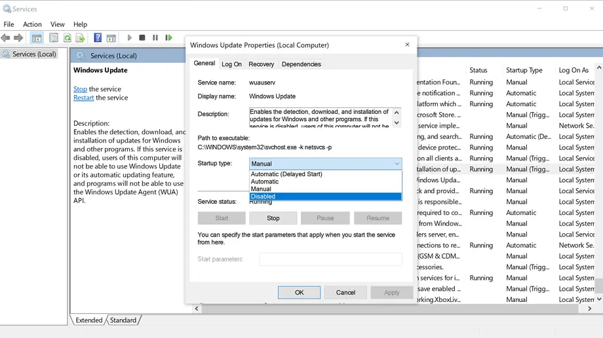Click the Stop button in the dialog
The width and height of the screenshot is (603, 338).
273,218
